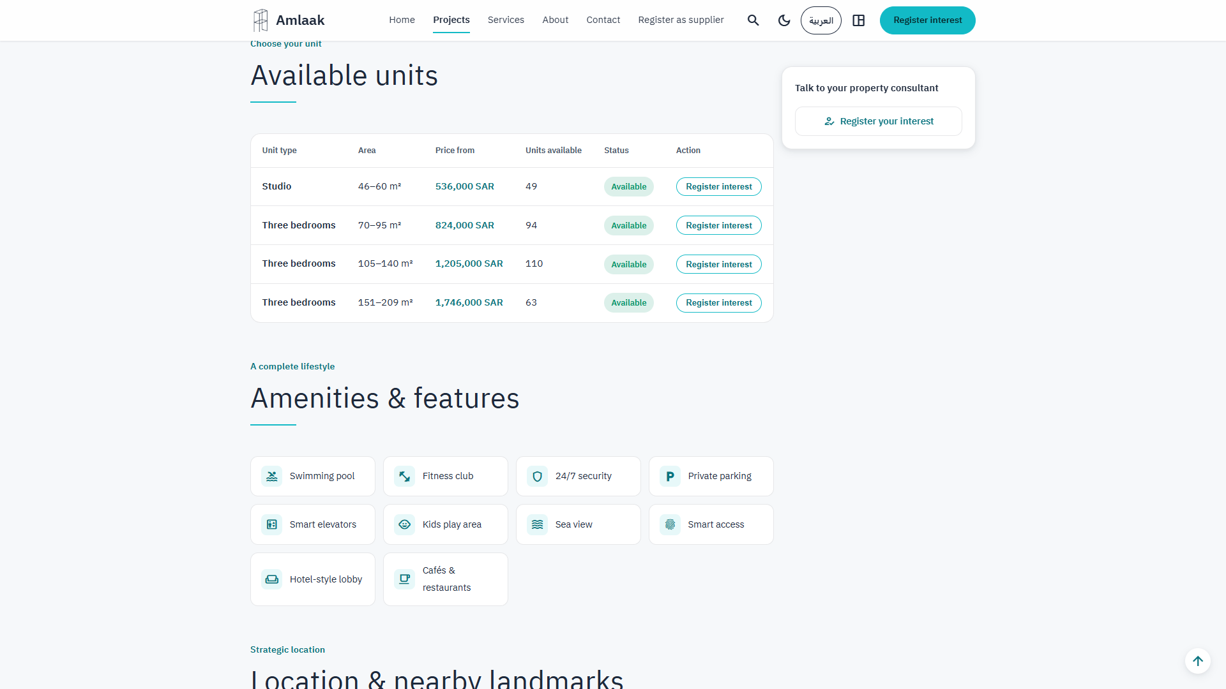This screenshot has height=689, width=1226.
Task: Click the Swimming pool icon
Action: pyautogui.click(x=272, y=476)
